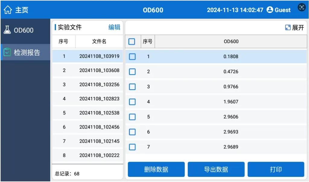This screenshot has height=182, width=309.
Task: Click the OD600 flask icon in sidebar
Action: tap(7, 30)
